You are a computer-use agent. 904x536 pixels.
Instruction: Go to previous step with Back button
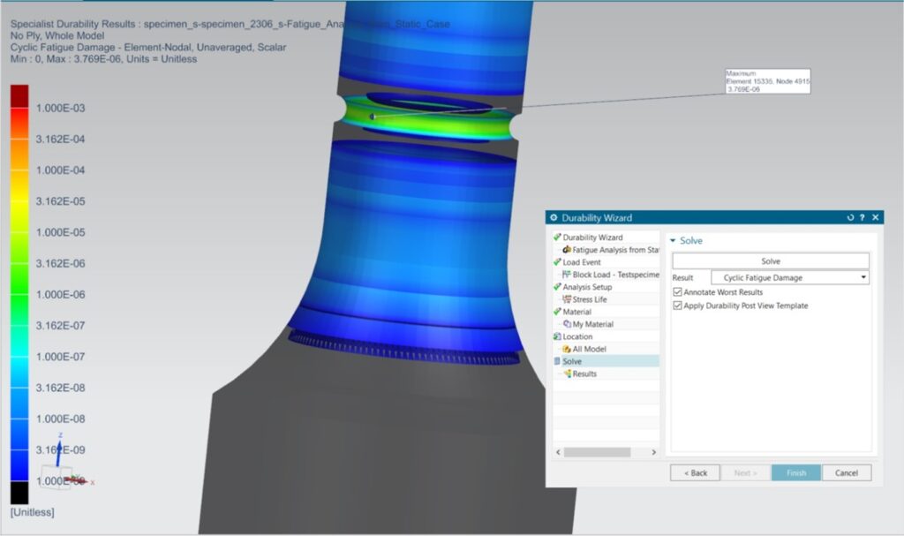(x=695, y=472)
